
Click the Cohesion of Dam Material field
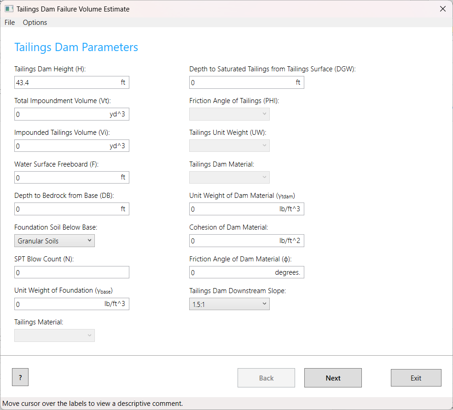click(x=232, y=241)
